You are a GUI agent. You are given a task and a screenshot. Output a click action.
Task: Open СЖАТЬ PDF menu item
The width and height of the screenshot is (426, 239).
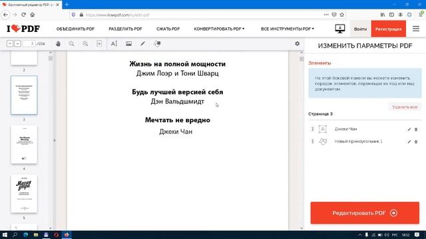point(168,29)
